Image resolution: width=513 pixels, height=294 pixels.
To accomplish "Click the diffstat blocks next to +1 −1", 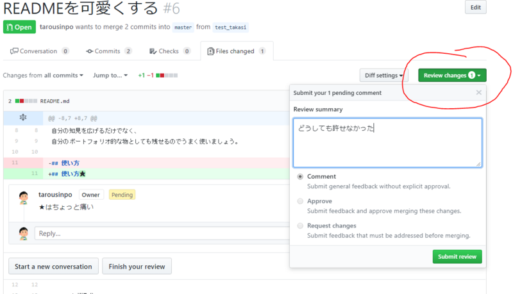I will [167, 76].
